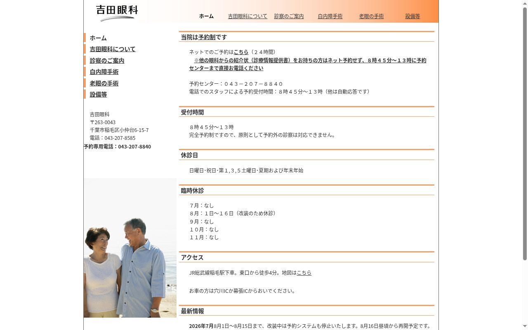Open 吉田眼科について in the left sidebar

[x=113, y=49]
